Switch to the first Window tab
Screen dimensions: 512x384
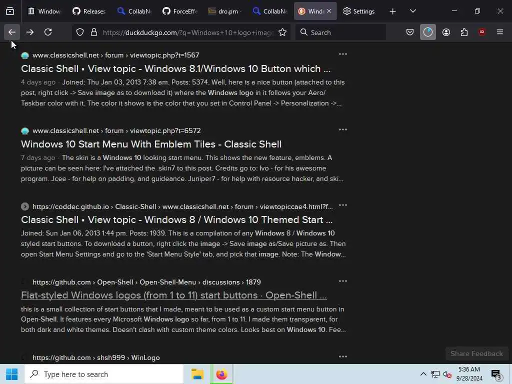point(44,11)
